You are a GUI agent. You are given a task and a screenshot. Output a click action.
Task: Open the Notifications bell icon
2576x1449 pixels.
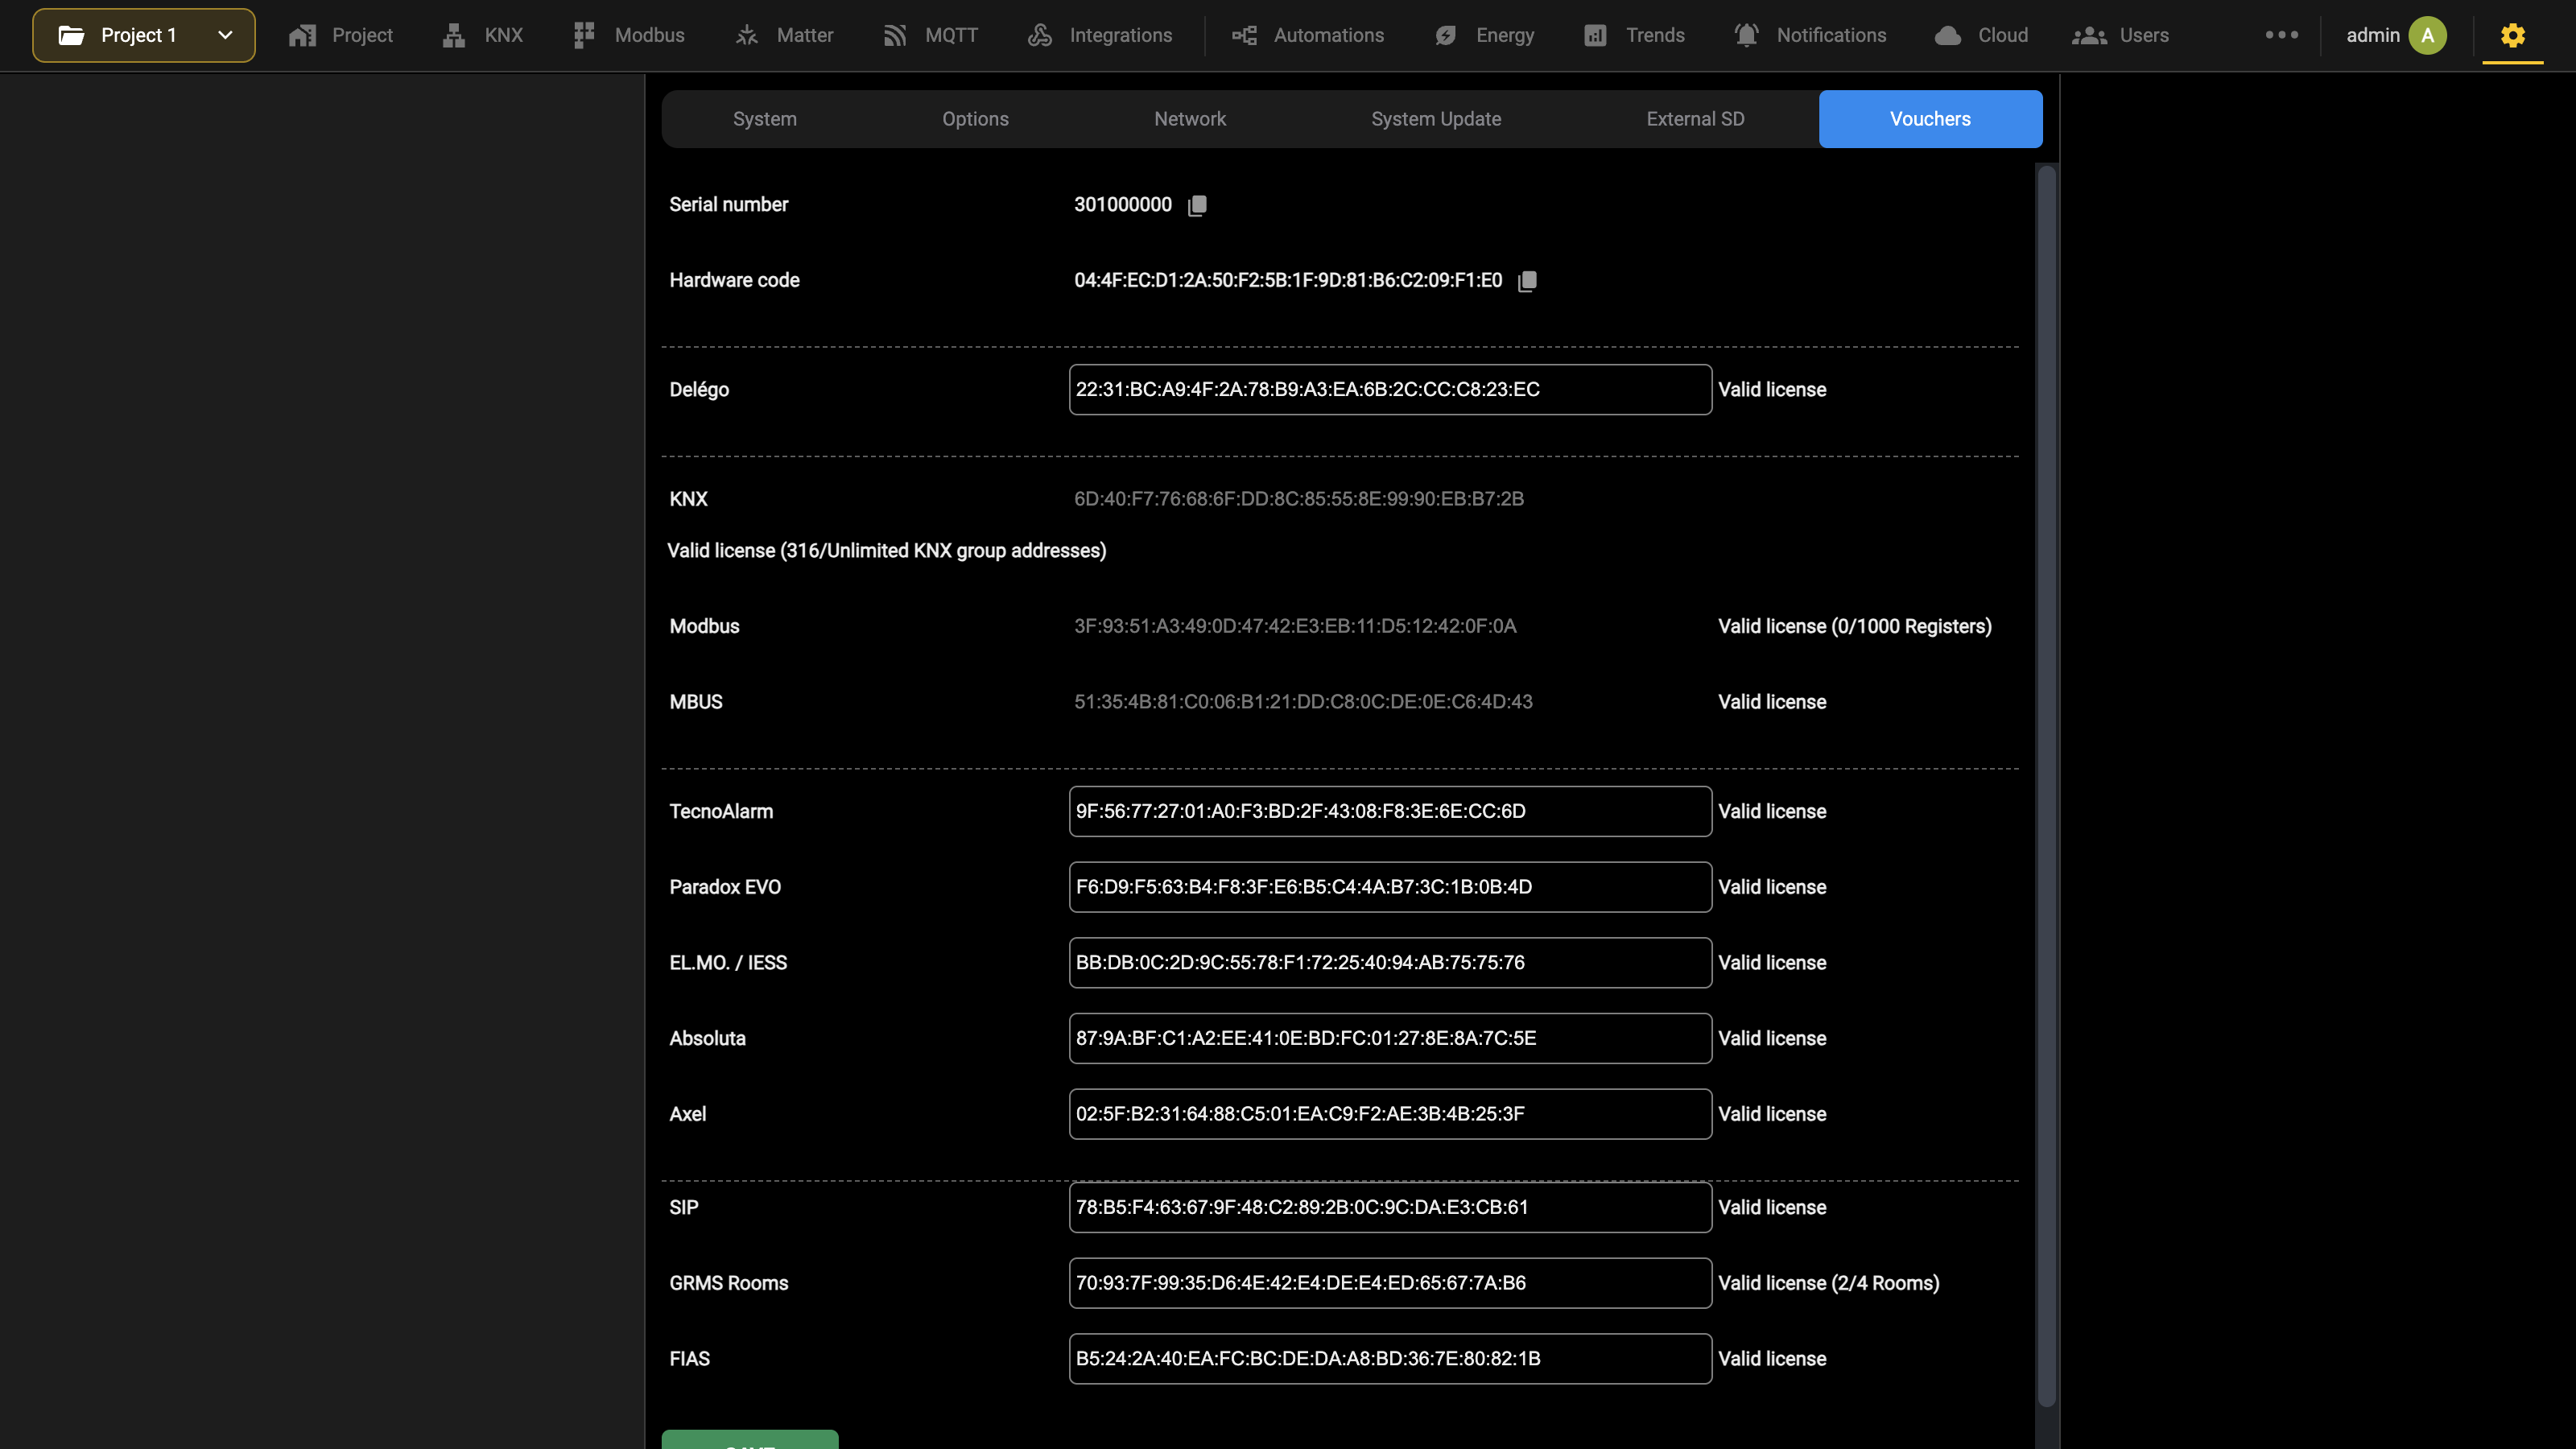[x=1746, y=36]
